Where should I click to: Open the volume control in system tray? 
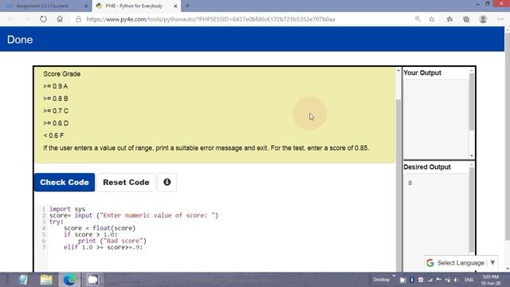[x=457, y=280]
